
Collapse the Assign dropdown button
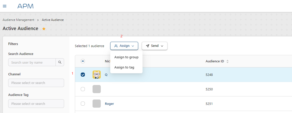click(124, 46)
